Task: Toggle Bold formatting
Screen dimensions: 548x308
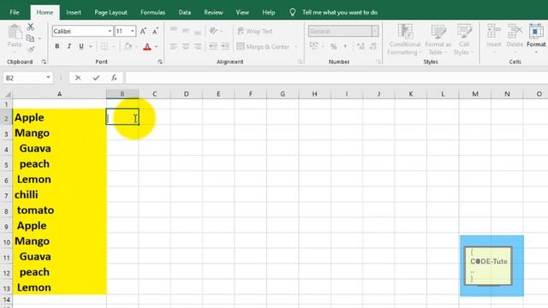Action: 57,46
